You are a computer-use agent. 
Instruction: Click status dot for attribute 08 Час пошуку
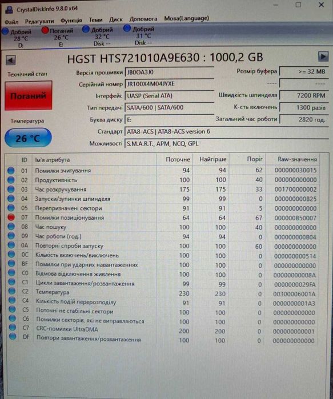click(x=11, y=227)
